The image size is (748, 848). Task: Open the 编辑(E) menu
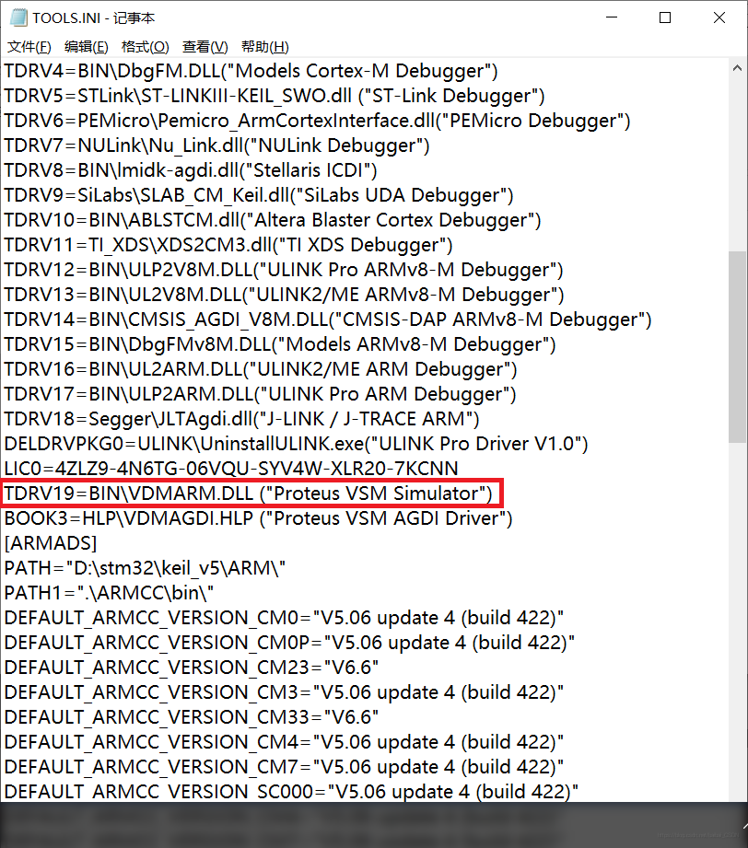click(x=86, y=47)
